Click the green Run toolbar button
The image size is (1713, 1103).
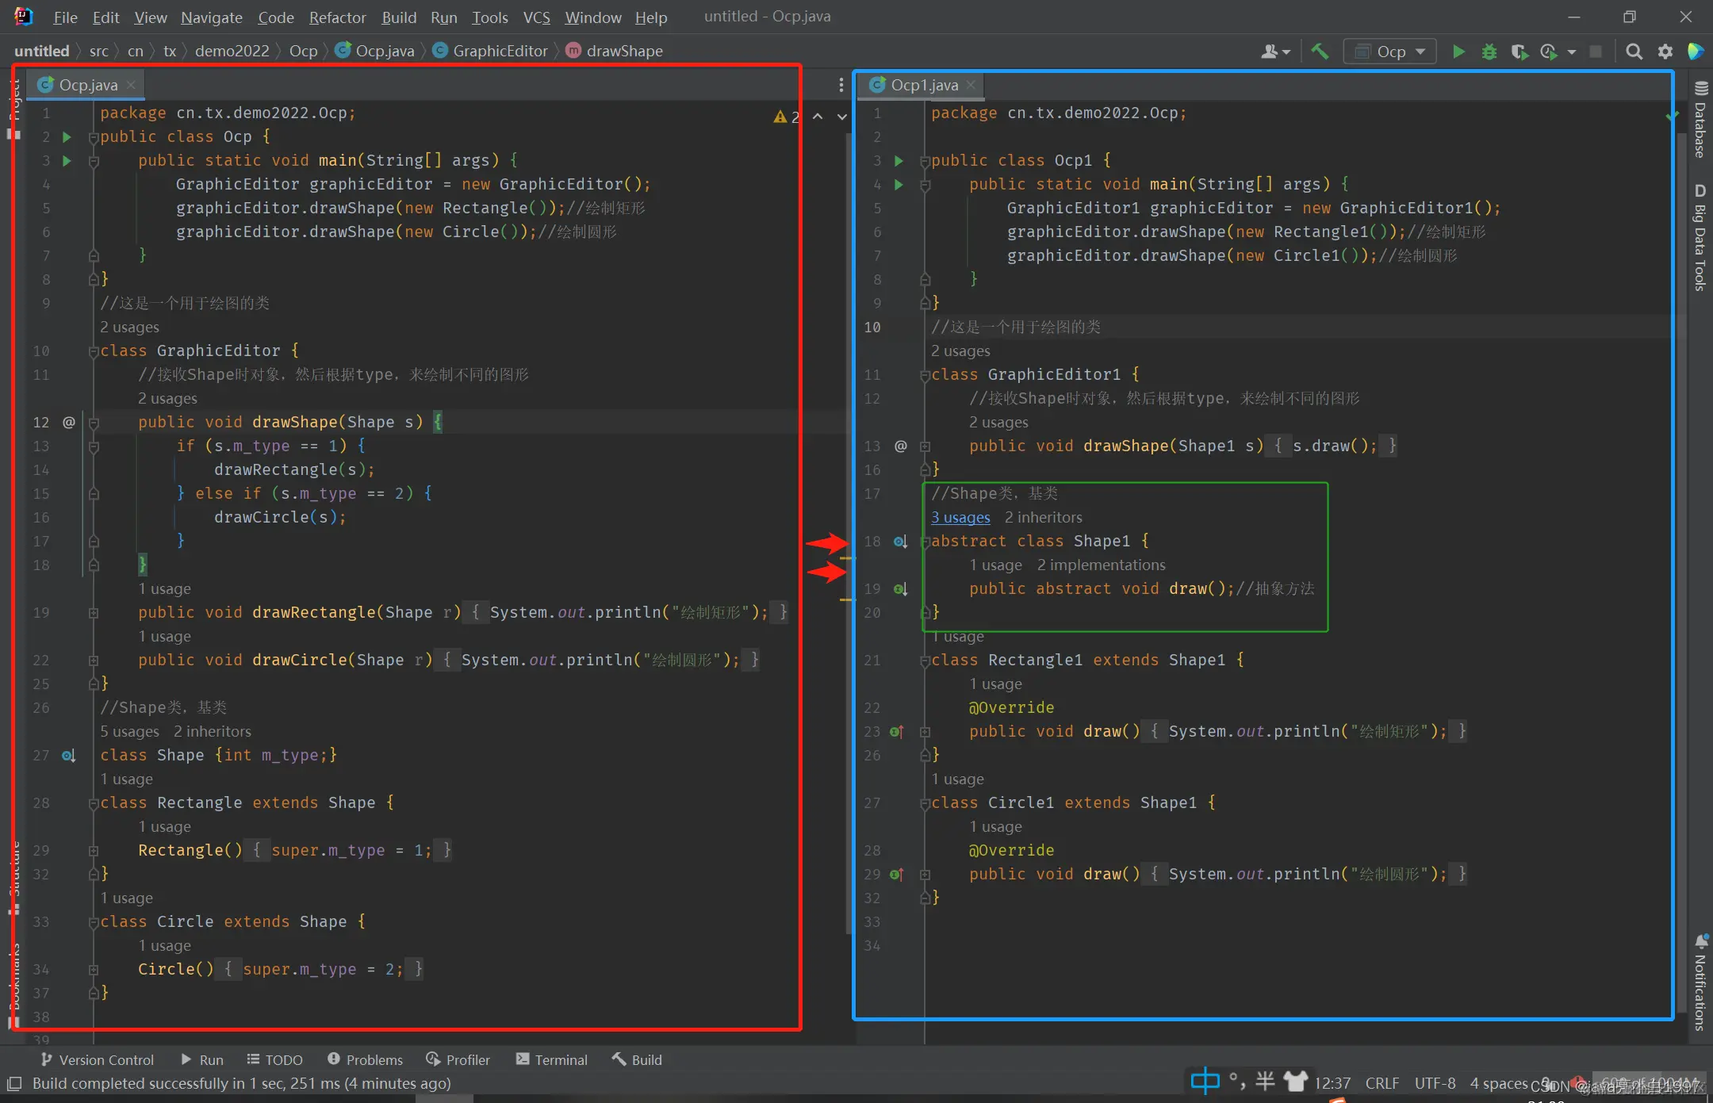[x=1458, y=52]
